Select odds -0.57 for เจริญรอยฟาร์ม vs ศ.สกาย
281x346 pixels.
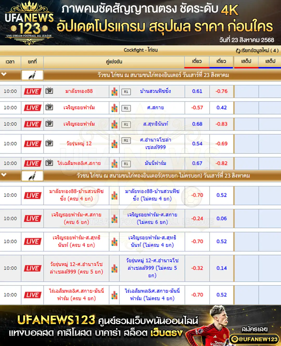(x=197, y=108)
